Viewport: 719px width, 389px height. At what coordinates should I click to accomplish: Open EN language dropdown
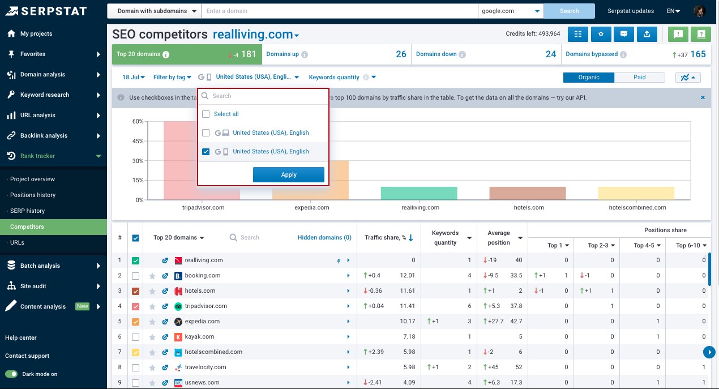point(674,11)
